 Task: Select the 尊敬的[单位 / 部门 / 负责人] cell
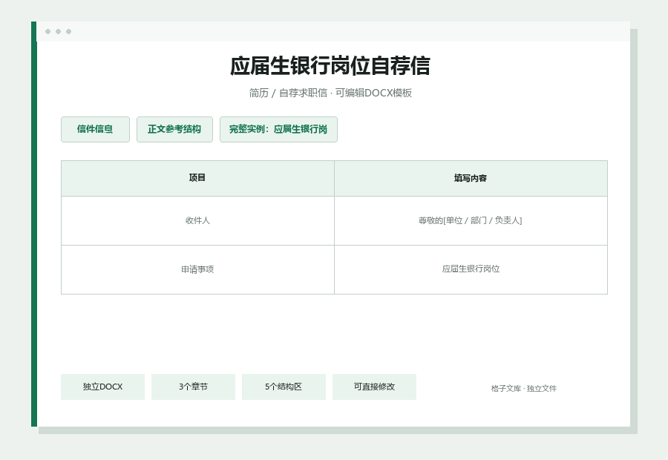(x=471, y=220)
